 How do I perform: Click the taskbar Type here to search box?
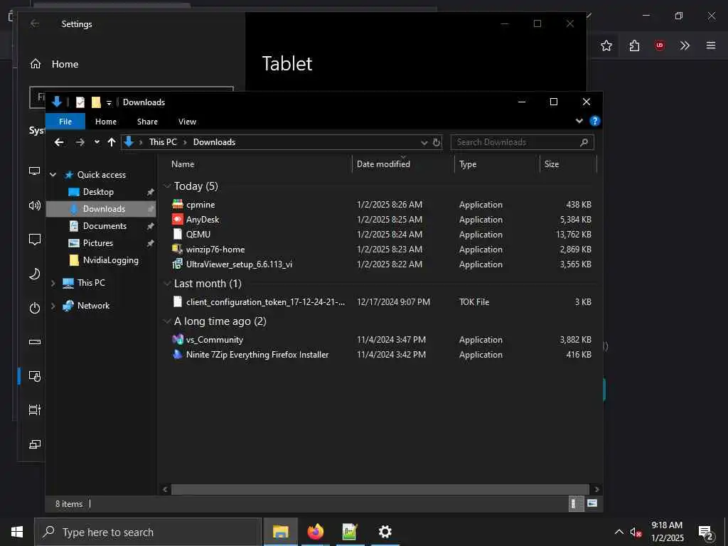(148, 532)
